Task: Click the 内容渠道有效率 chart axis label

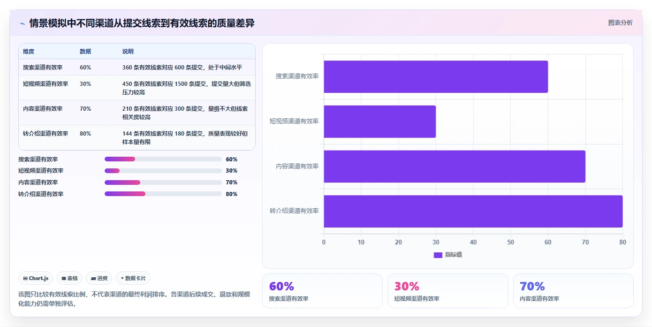Action: click(297, 166)
